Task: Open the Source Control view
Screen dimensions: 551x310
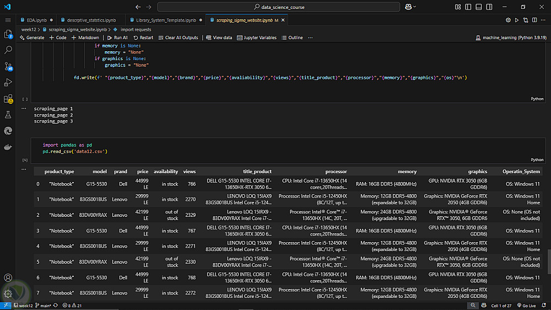Action: [x=8, y=66]
